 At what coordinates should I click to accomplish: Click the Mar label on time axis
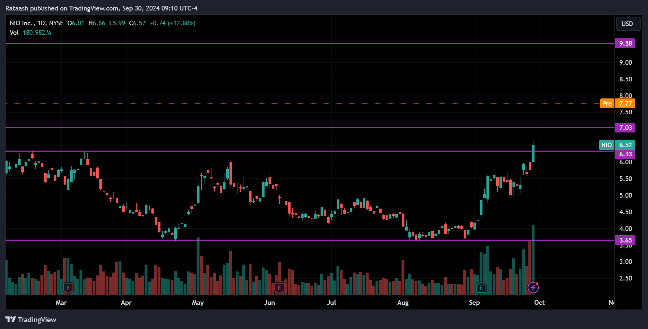tap(61, 303)
